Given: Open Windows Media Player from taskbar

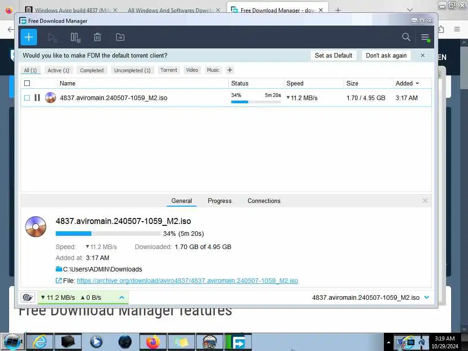Looking at the screenshot, I should pyautogui.click(x=96, y=342).
